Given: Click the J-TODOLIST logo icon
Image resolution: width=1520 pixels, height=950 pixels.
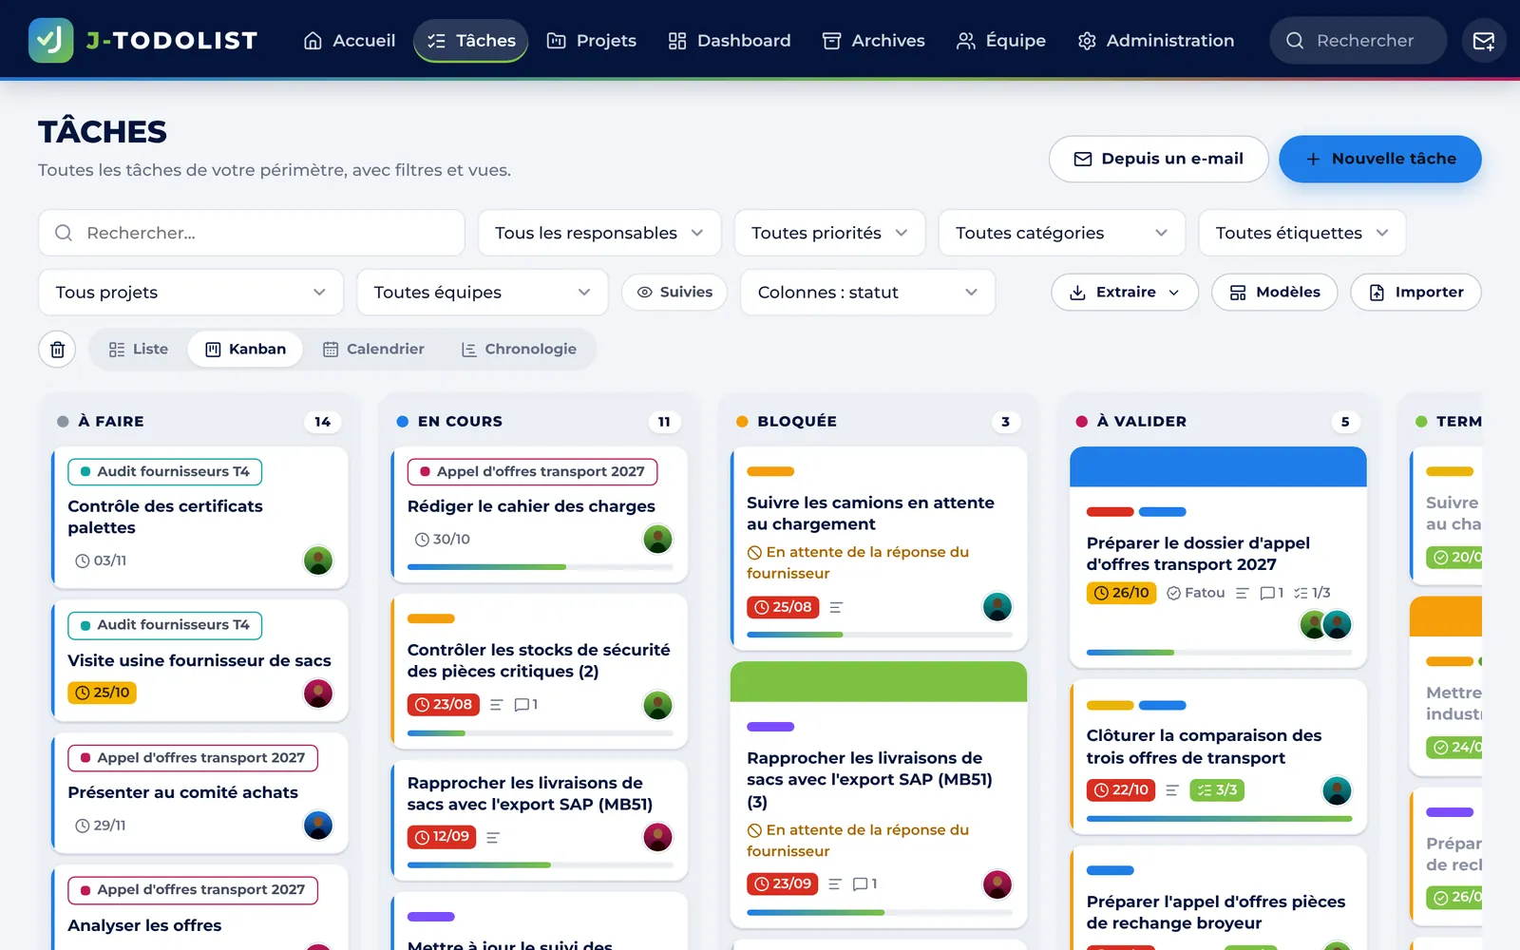Looking at the screenshot, I should pos(50,40).
